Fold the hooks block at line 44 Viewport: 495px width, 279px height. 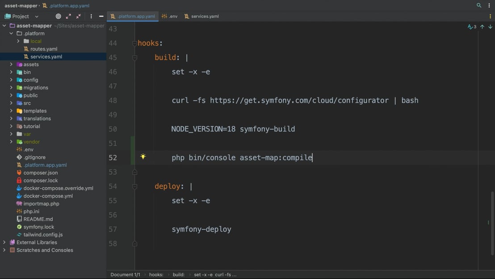coord(134,43)
